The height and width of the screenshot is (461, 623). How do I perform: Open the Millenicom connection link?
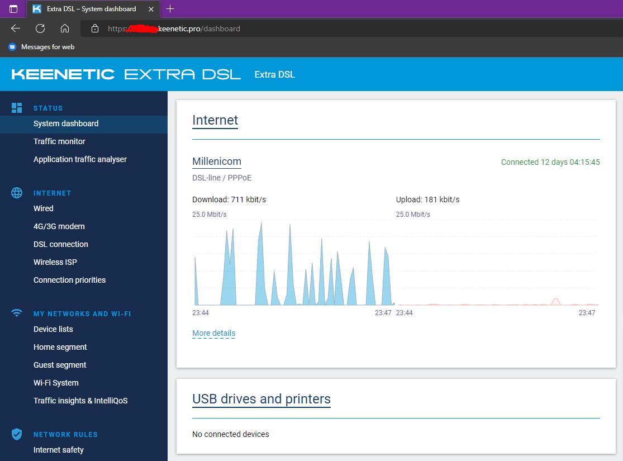coord(217,161)
